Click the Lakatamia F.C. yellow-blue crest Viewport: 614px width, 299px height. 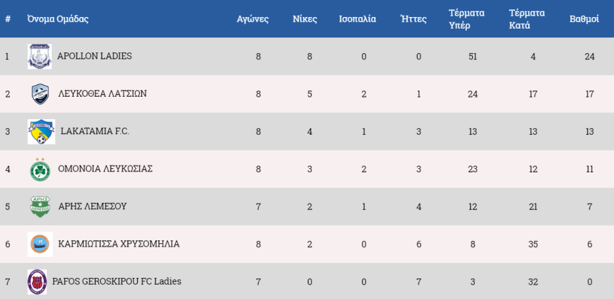41,131
